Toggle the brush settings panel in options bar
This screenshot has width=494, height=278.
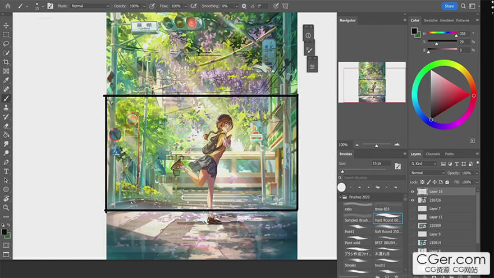(x=50, y=6)
